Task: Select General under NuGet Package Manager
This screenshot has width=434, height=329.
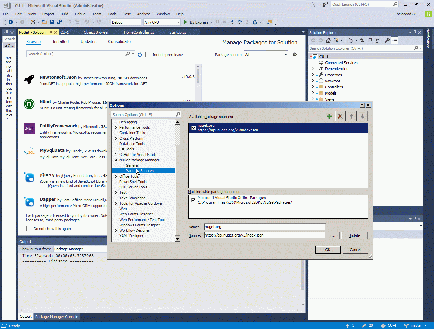Action: point(132,165)
